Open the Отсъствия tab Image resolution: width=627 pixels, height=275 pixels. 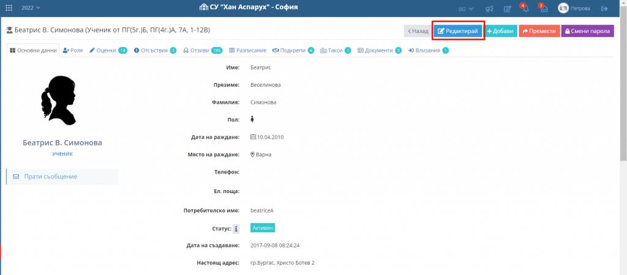(x=150, y=50)
